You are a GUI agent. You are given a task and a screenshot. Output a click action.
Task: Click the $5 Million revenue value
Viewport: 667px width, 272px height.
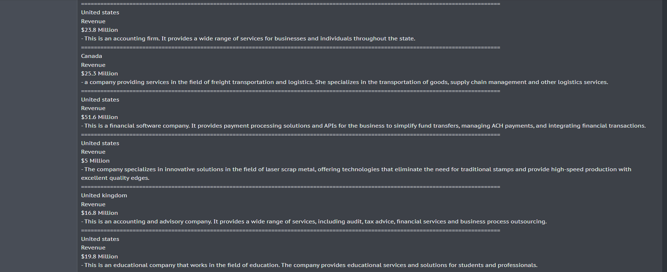click(95, 161)
